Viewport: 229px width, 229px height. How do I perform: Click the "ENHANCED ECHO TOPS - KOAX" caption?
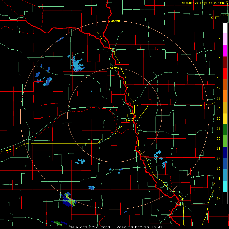pyautogui.click(x=98, y=227)
